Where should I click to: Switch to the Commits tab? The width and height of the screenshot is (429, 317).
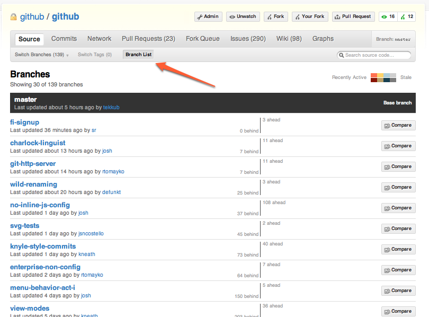pyautogui.click(x=64, y=39)
